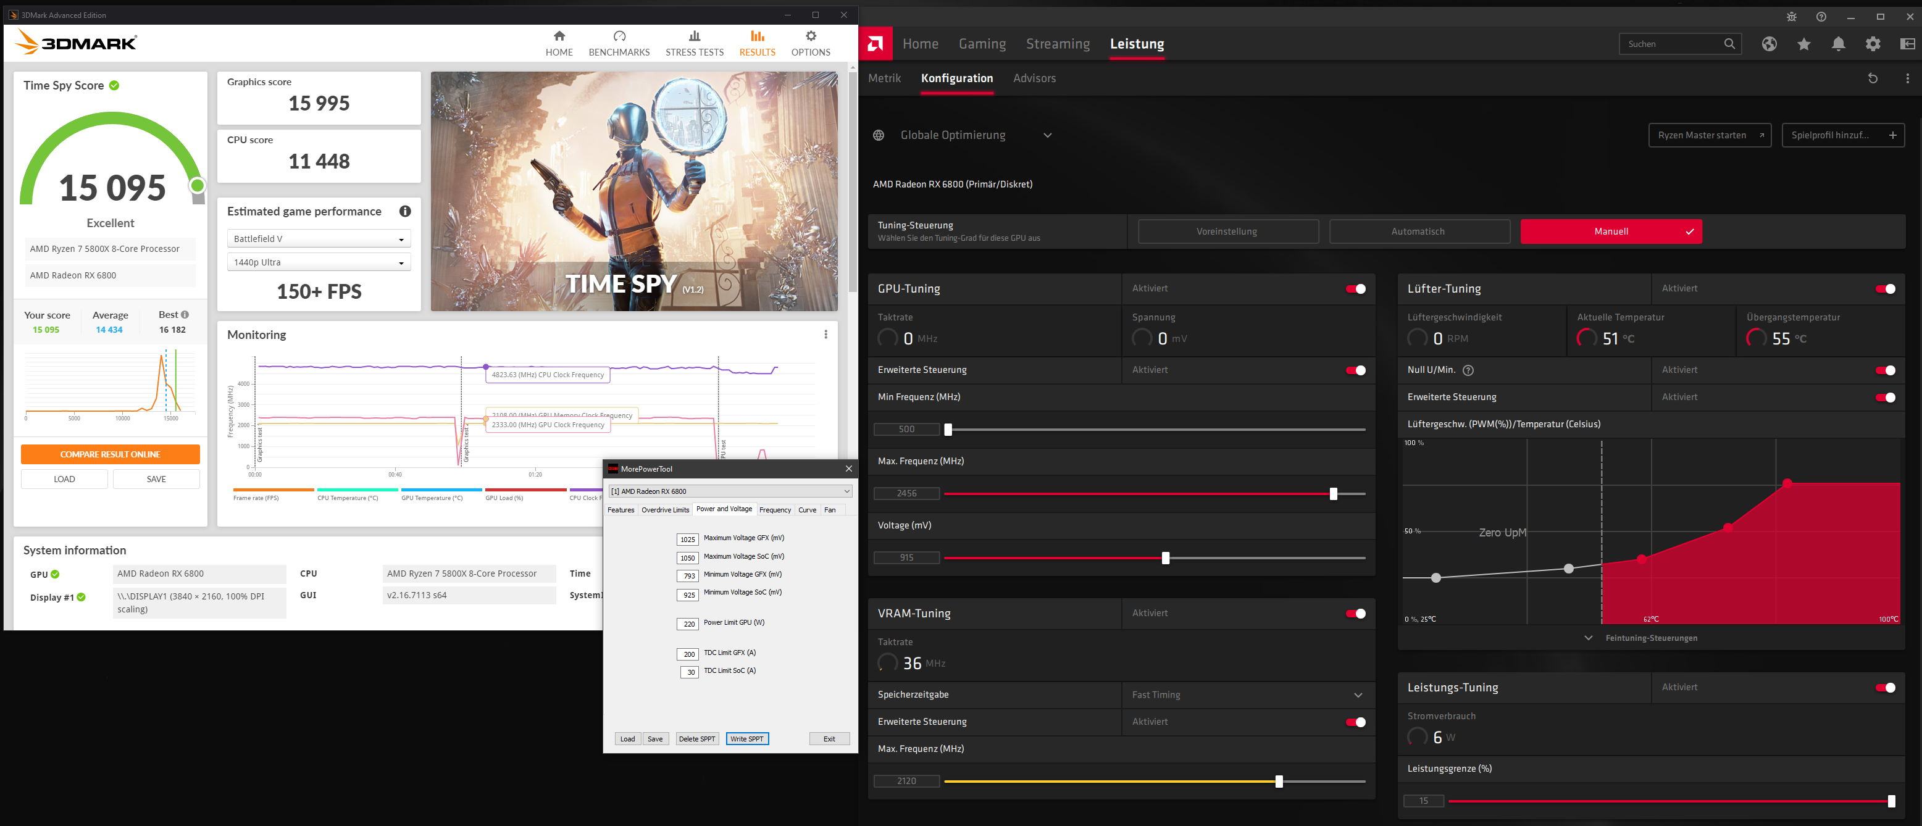This screenshot has width=1922, height=826.
Task: Click the LOAD button in 3DMark
Action: coord(64,479)
